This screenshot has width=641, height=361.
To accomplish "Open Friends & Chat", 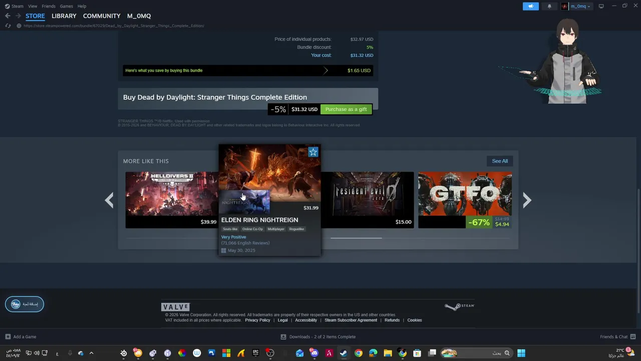I will pos(618,337).
